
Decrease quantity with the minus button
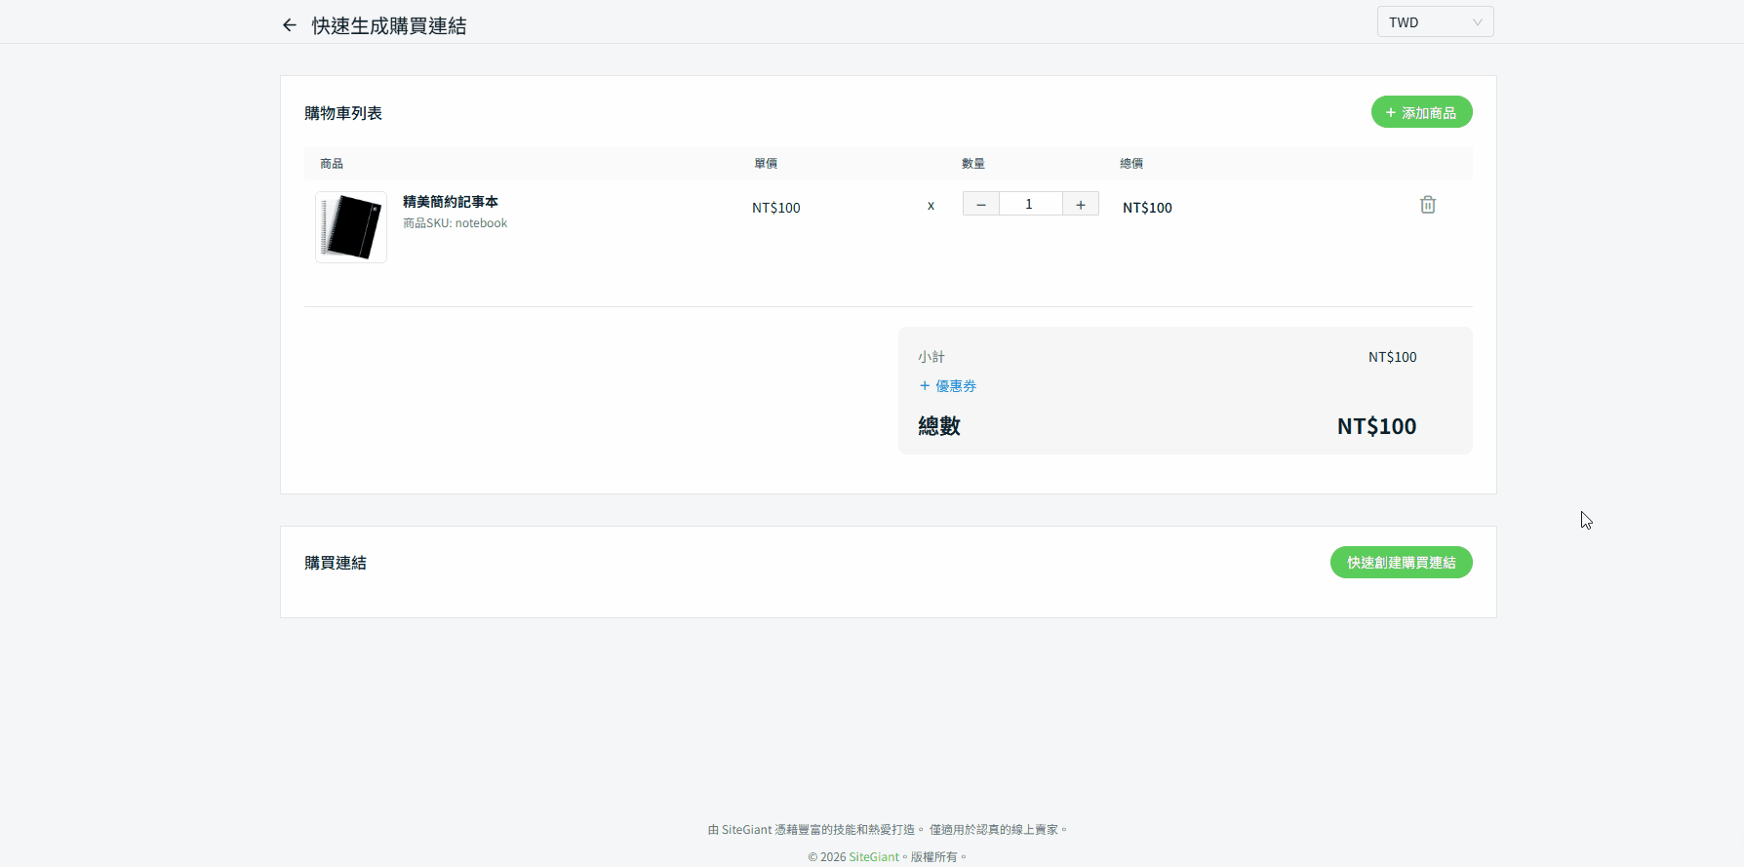click(x=980, y=204)
